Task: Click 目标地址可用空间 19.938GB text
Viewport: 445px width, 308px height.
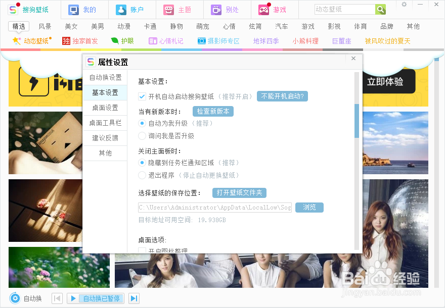Action: coord(182,220)
